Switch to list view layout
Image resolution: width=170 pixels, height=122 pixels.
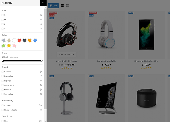point(68,6)
